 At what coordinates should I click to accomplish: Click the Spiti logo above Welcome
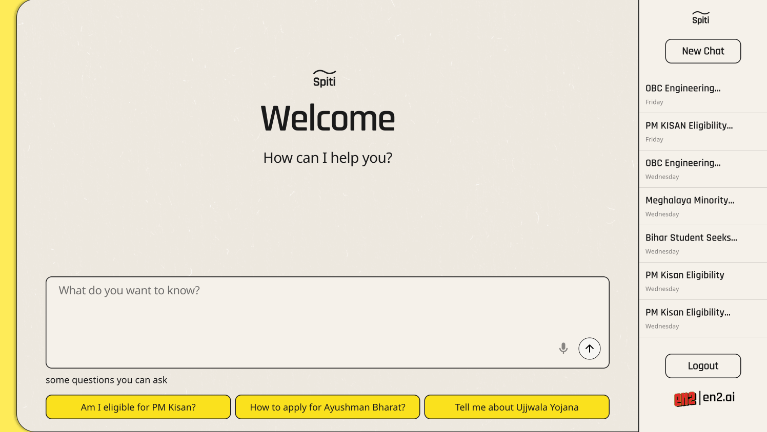coord(325,79)
